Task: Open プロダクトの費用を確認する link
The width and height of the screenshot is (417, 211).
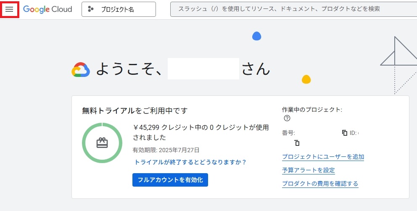Action: pyautogui.click(x=320, y=184)
